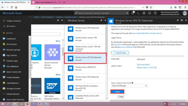Select Windows Server 2016 Datacenter image

[85, 29]
